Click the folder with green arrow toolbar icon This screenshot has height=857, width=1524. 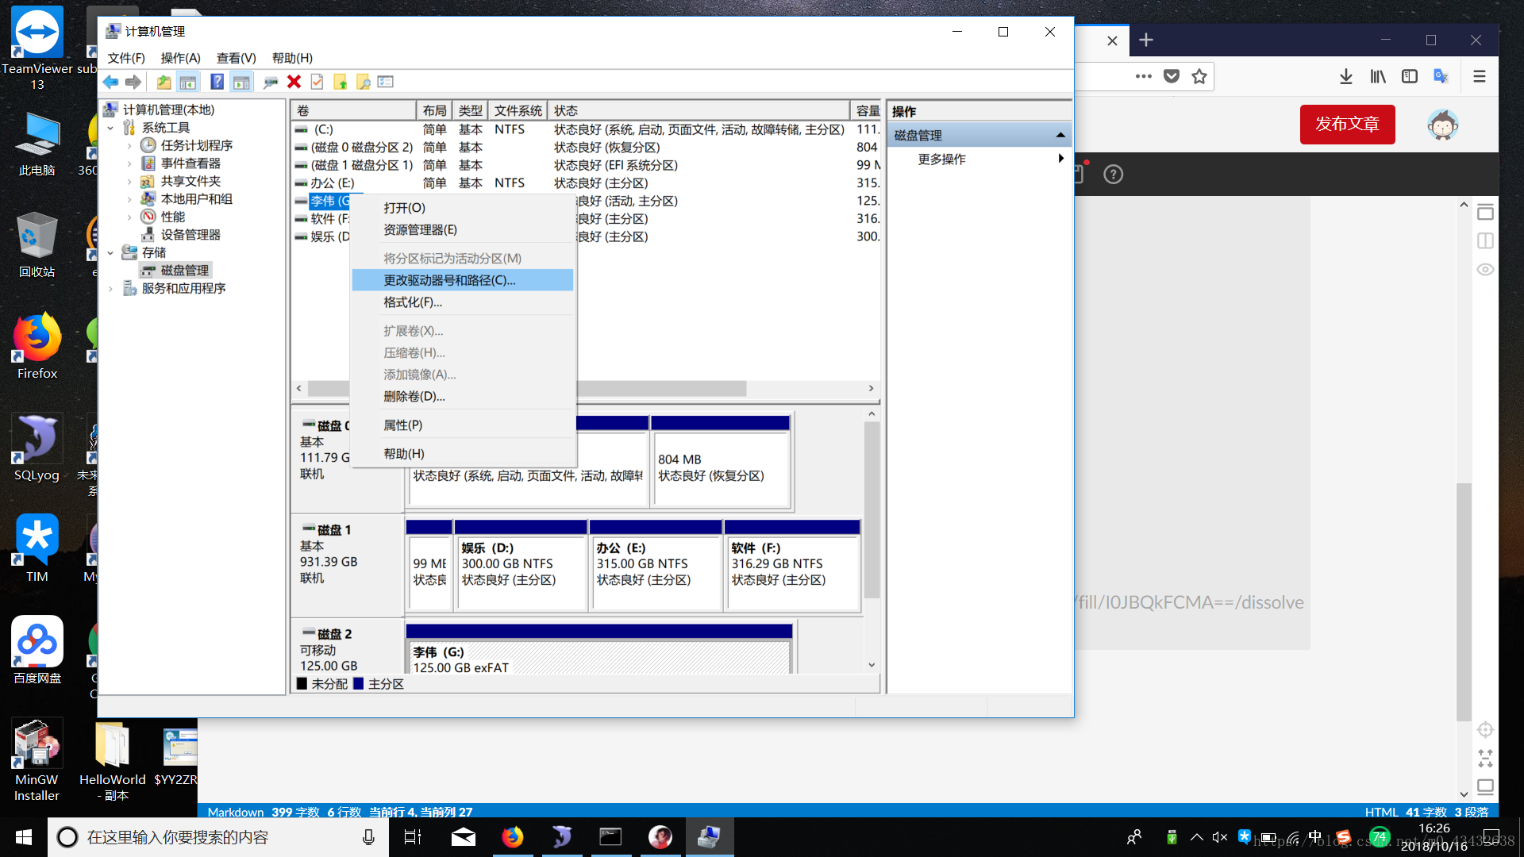tap(341, 82)
